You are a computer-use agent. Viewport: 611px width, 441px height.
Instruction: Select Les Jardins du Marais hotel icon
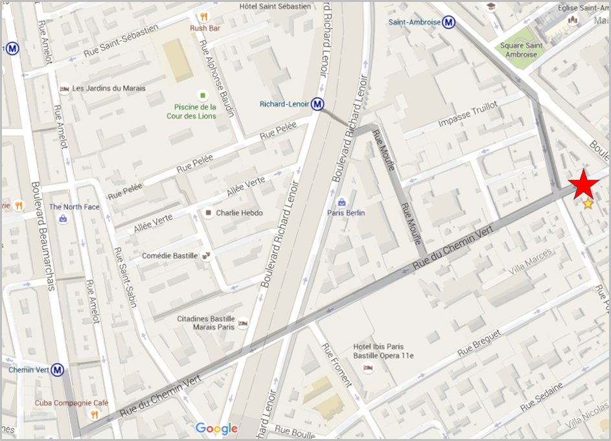tap(64, 89)
